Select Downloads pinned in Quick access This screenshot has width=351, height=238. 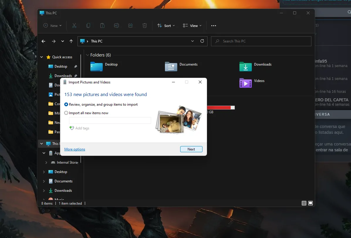[x=63, y=76]
